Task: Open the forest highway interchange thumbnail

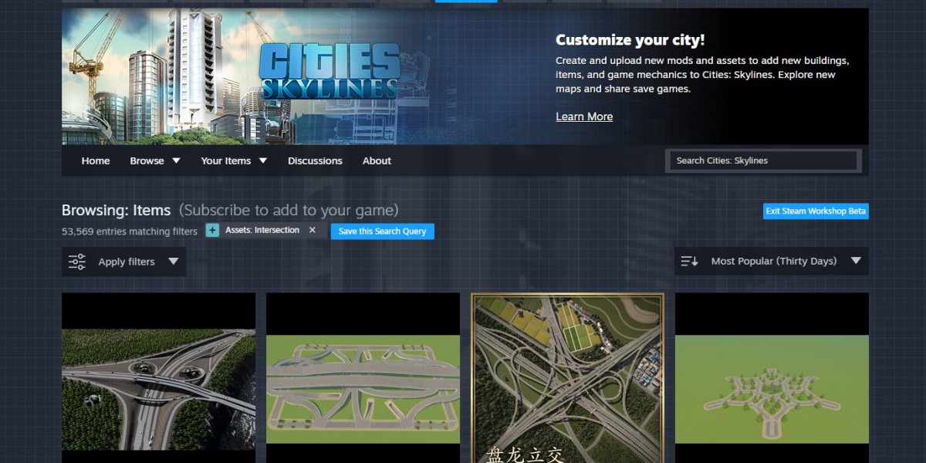Action: [158, 377]
